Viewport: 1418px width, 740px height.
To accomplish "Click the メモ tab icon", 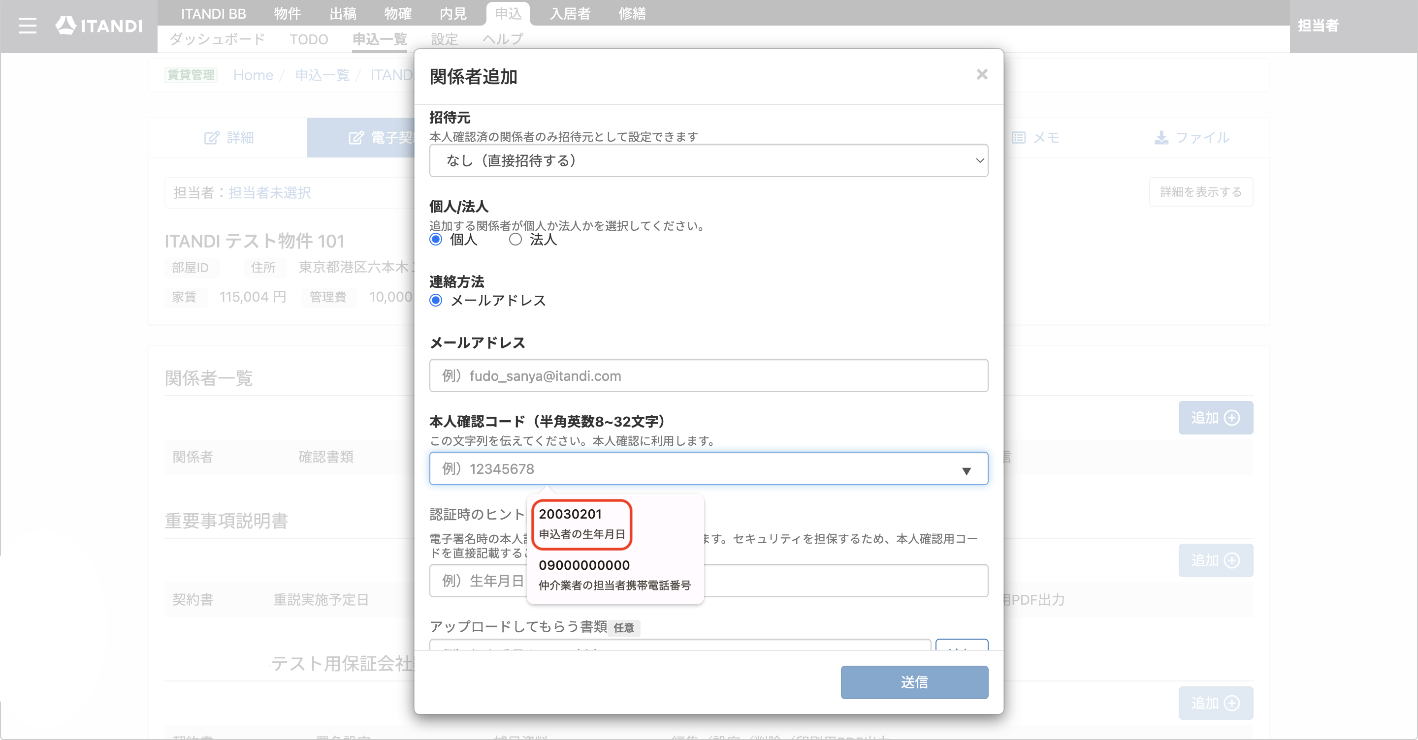I will pyautogui.click(x=1018, y=138).
